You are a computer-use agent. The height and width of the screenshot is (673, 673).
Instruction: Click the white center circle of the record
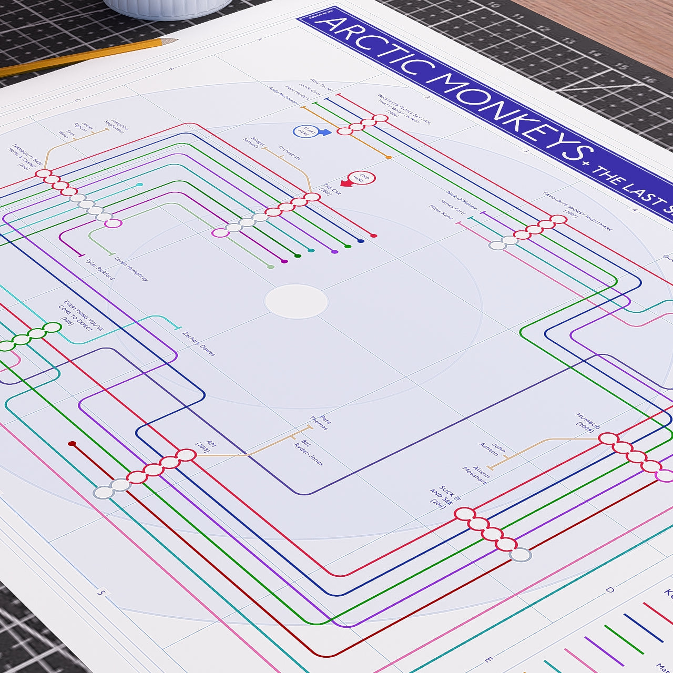(x=296, y=301)
